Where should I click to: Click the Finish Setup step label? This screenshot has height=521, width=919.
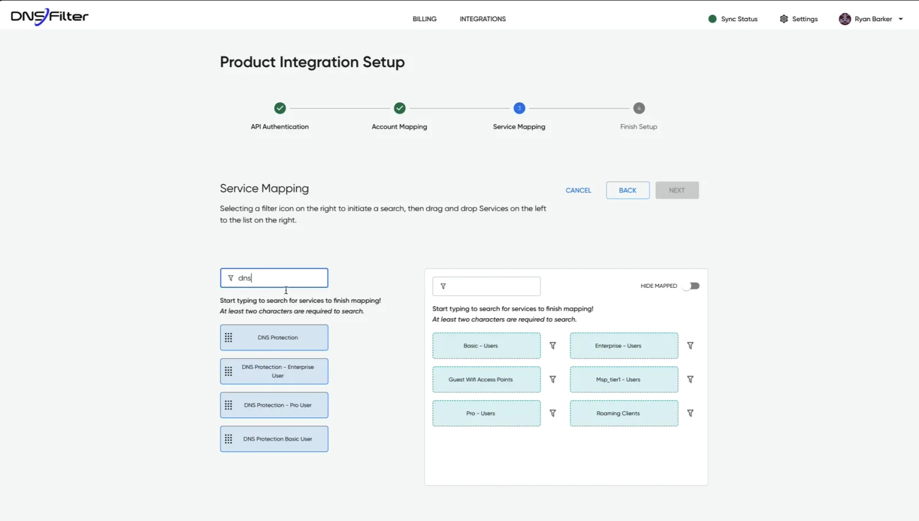pyautogui.click(x=639, y=126)
